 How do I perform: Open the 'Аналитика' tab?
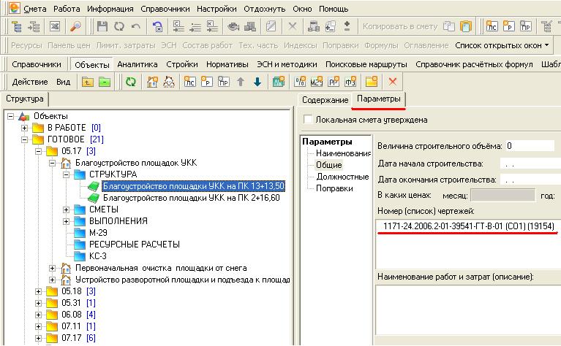(137, 64)
